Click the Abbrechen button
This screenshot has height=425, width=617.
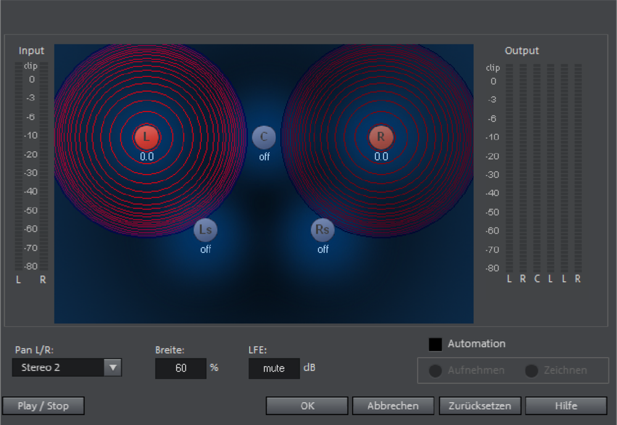(x=393, y=406)
